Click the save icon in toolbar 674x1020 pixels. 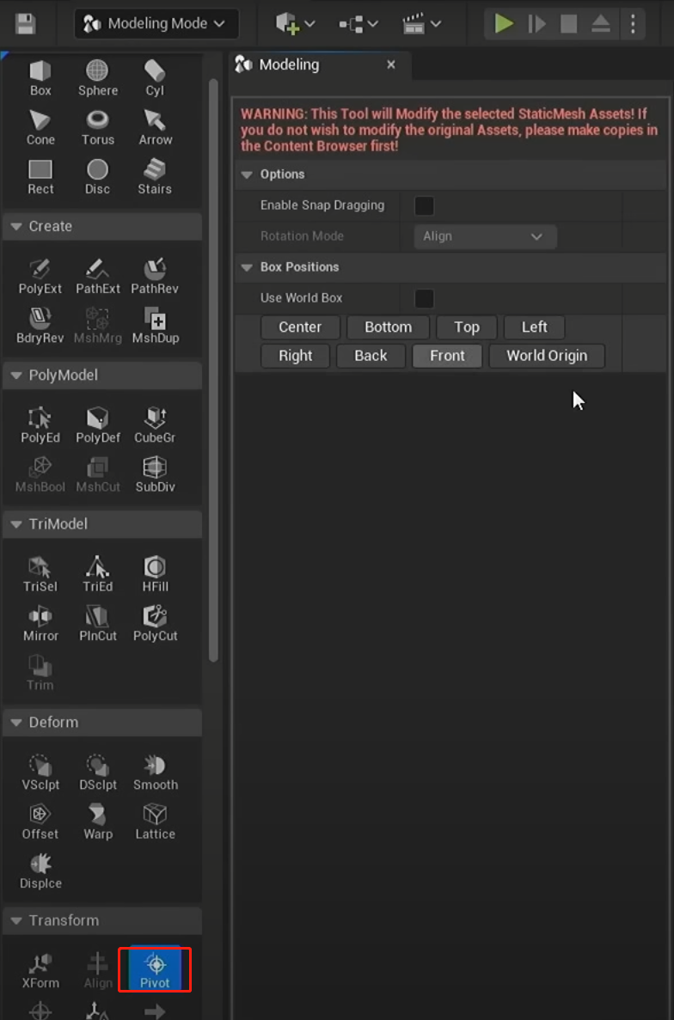(x=26, y=24)
